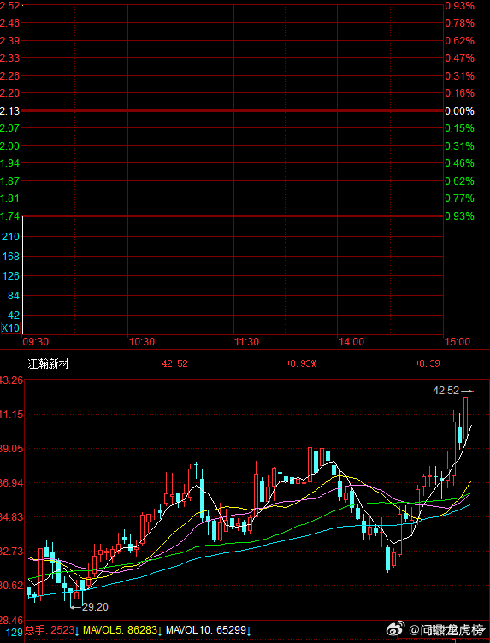
Task: Click the MAVOL10: 65299 indicator
Action: 209,630
